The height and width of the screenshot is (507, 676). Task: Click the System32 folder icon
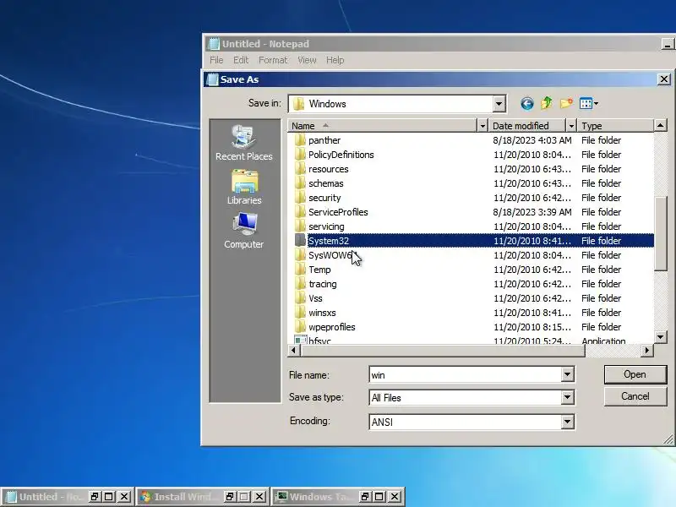(x=300, y=241)
